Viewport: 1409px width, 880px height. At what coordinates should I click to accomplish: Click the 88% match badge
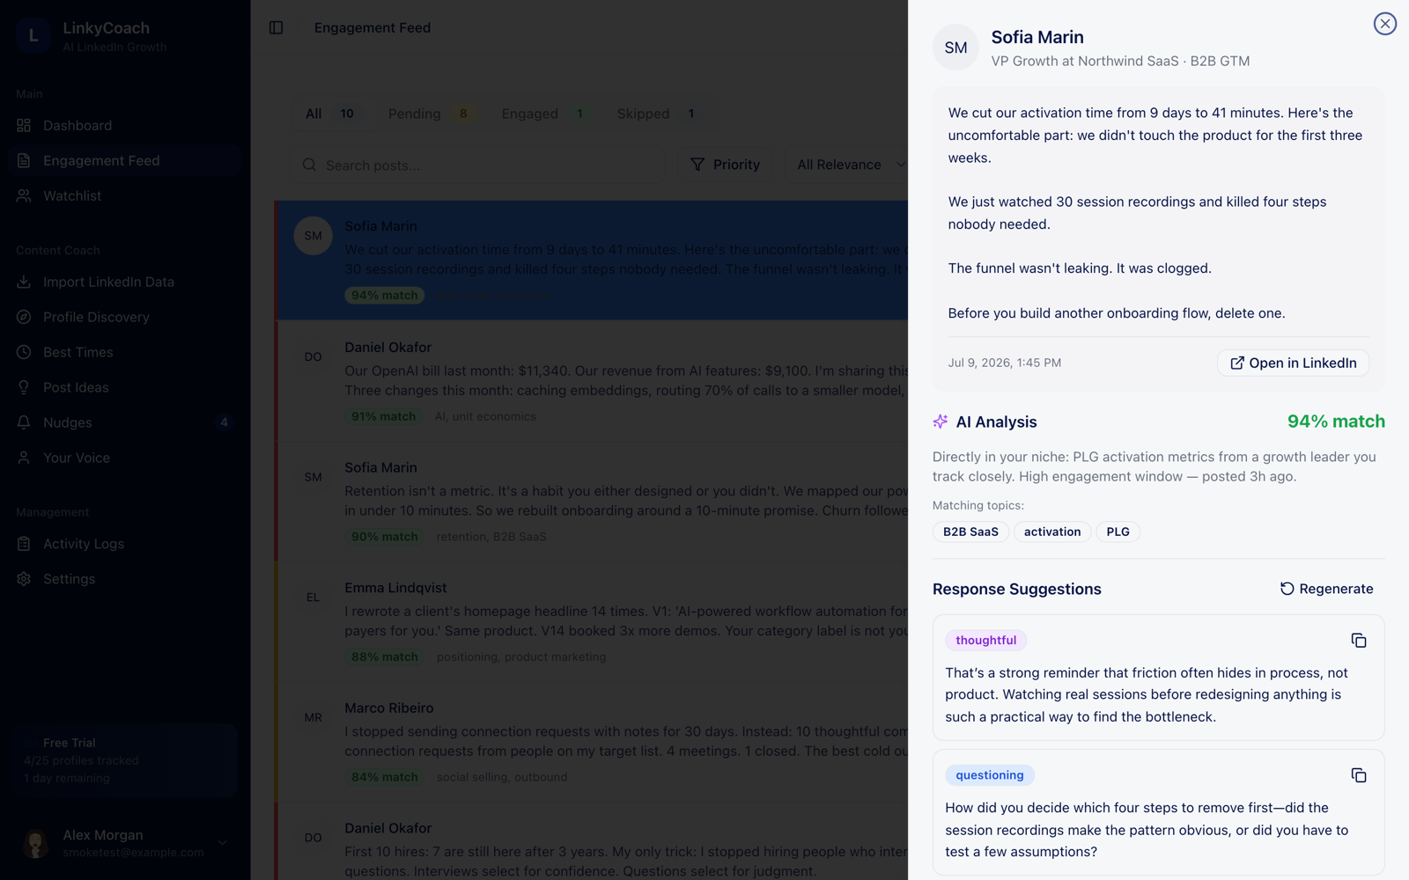[385, 657]
